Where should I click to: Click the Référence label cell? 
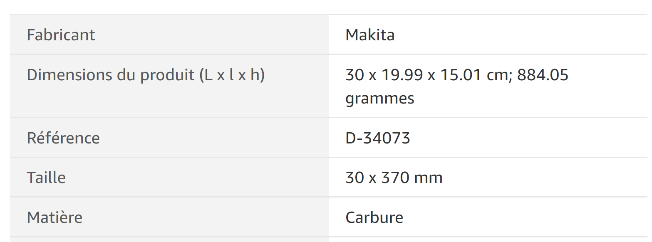click(x=63, y=138)
